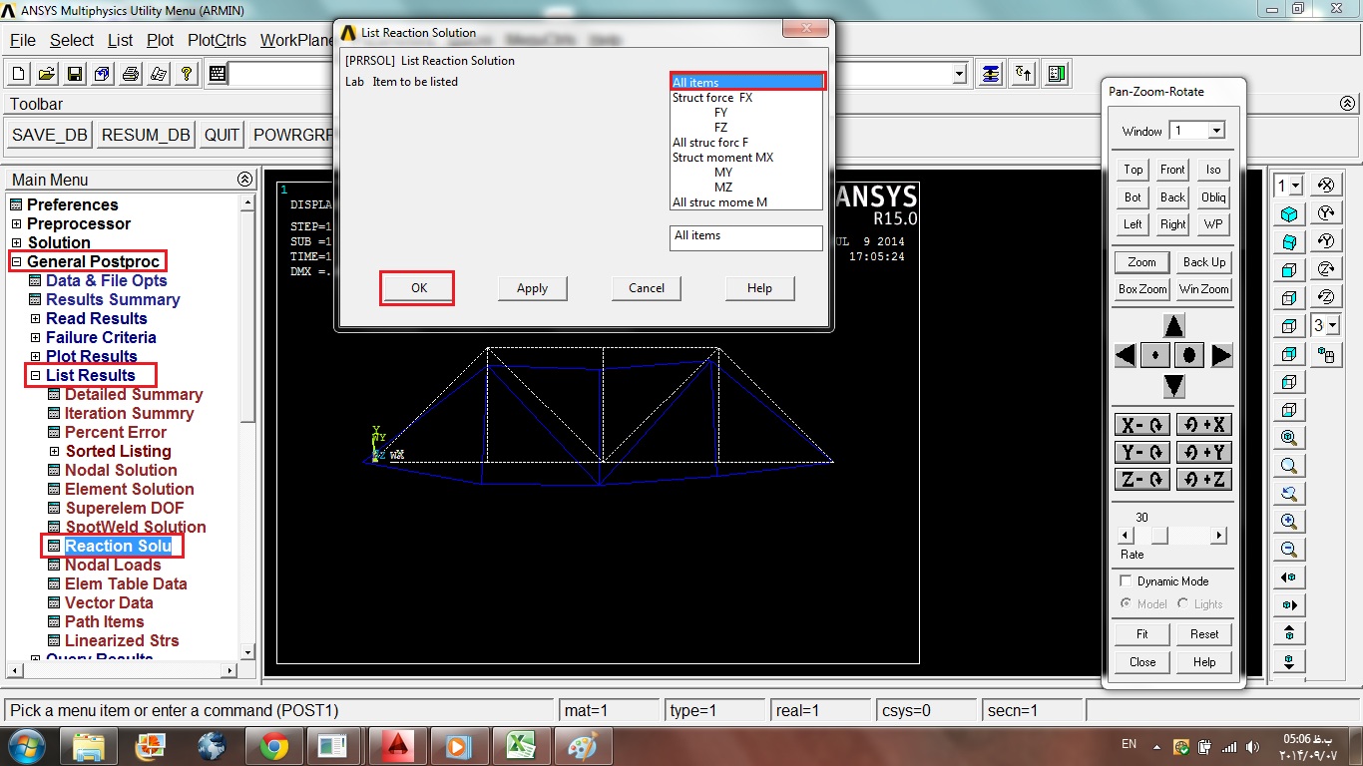Image resolution: width=1363 pixels, height=766 pixels.
Task: Click the +X rotate button
Action: (1204, 425)
